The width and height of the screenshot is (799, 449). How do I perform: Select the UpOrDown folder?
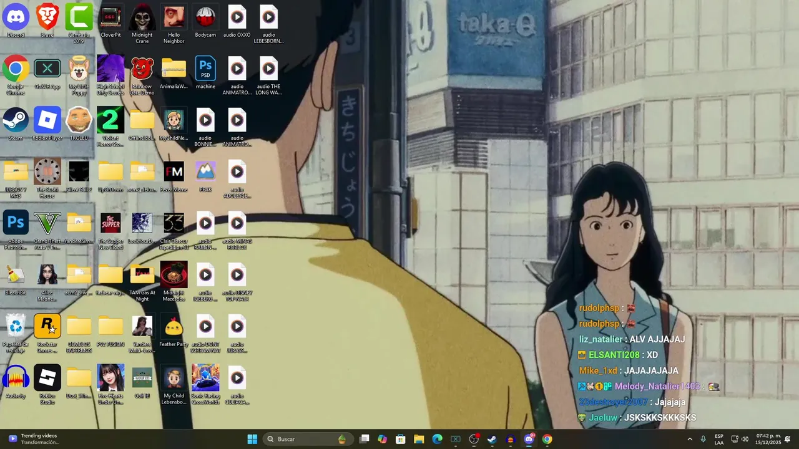click(110, 176)
